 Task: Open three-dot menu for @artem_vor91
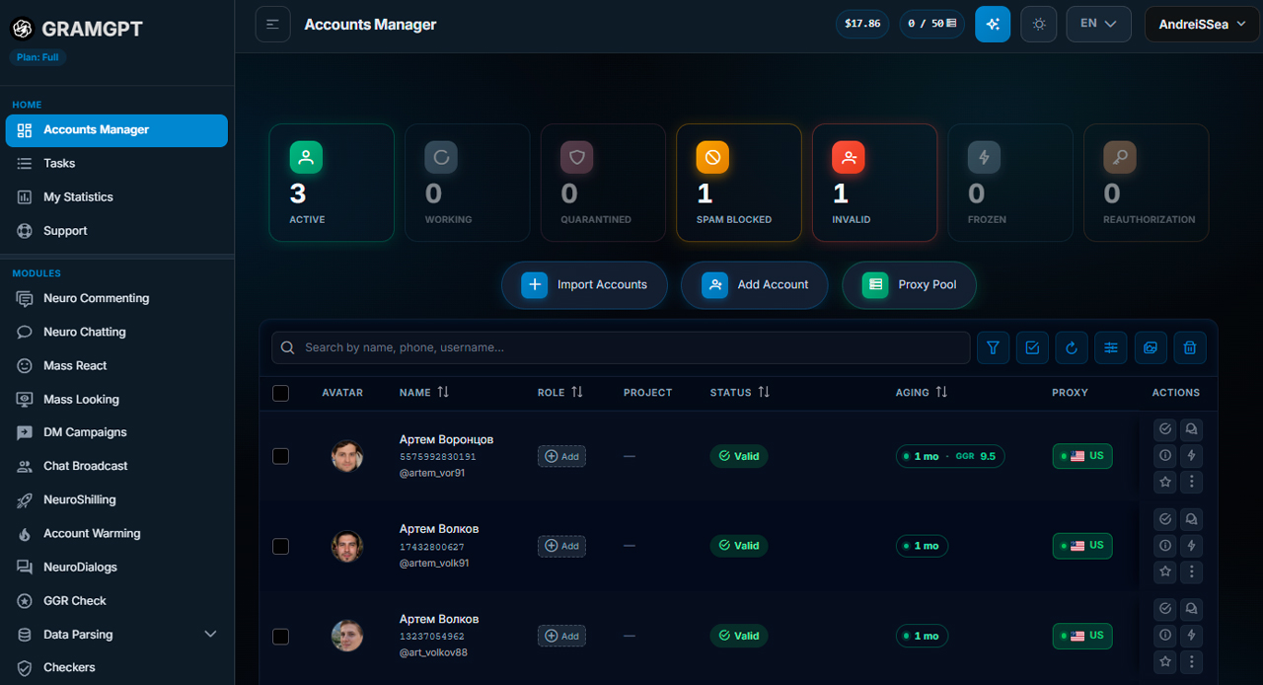tap(1192, 482)
